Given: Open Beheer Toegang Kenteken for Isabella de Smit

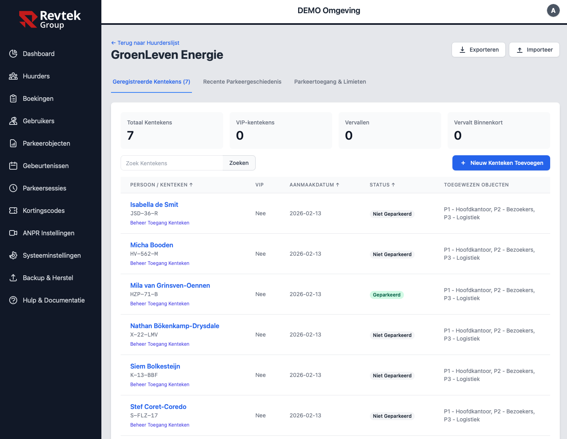Looking at the screenshot, I should click(159, 223).
